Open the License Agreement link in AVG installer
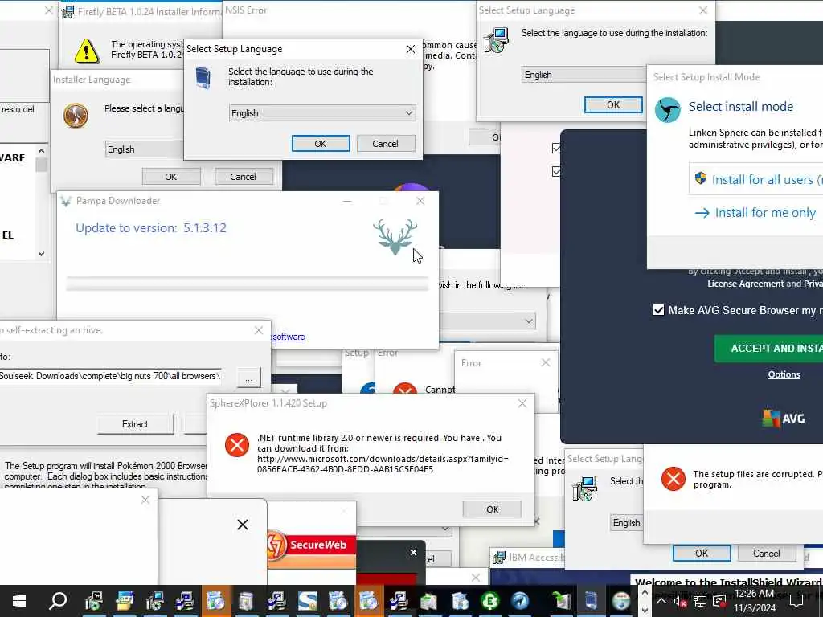 pyautogui.click(x=745, y=284)
